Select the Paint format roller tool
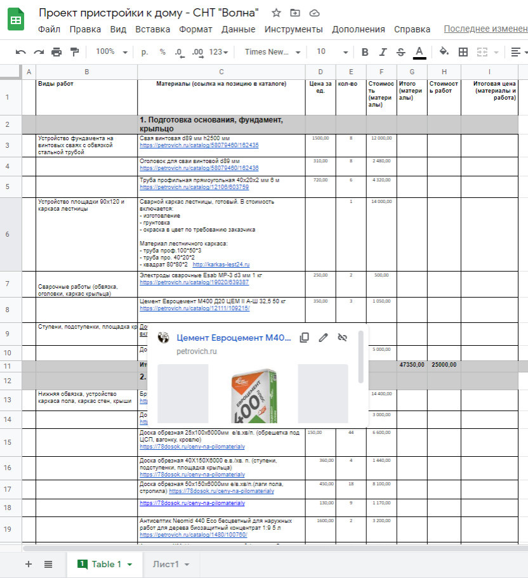 tap(75, 52)
